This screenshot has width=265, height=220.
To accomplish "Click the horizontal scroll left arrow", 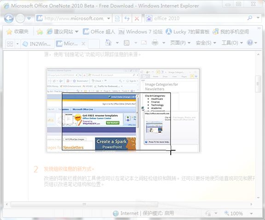I will pyautogui.click(x=6, y=204).
